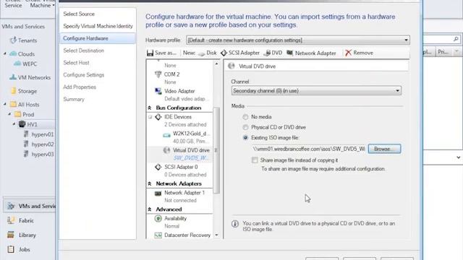The image size is (463, 260).
Task: Go to the Add Properties step
Action: tap(80, 87)
